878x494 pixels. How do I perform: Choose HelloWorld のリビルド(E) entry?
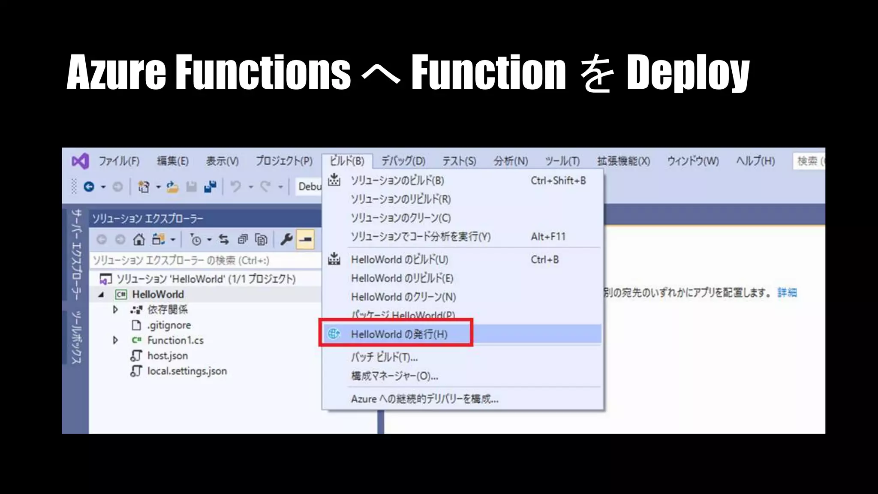pyautogui.click(x=462, y=278)
